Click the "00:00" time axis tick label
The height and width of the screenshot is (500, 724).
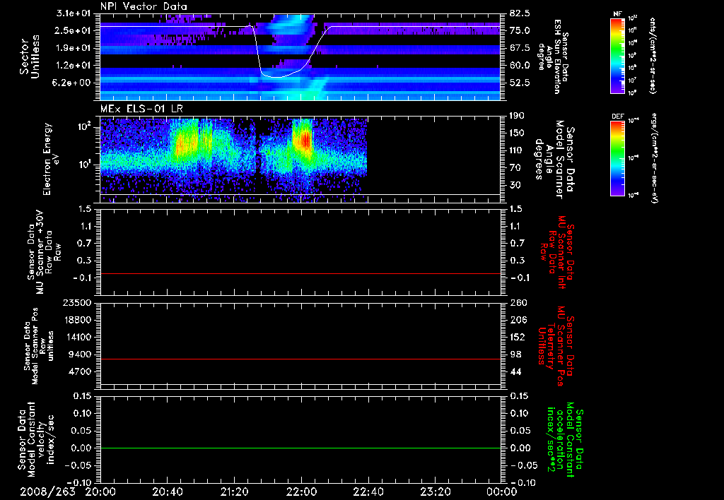(x=502, y=492)
